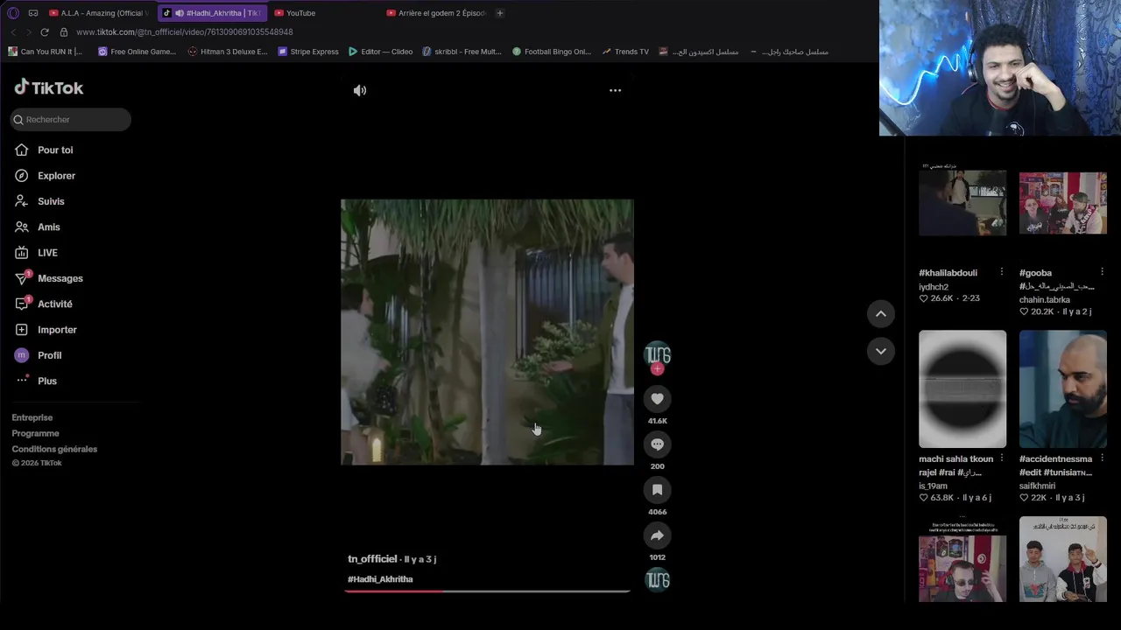Focus the Rechercher search box

(x=71, y=120)
